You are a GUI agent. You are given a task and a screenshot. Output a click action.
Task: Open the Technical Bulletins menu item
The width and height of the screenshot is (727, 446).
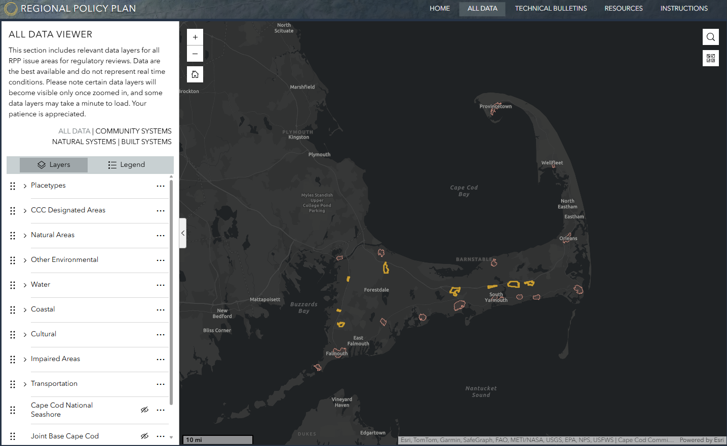pos(551,9)
